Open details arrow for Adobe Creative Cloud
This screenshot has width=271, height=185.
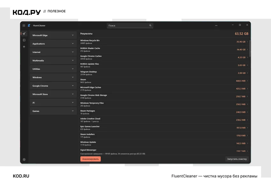pyautogui.click(x=247, y=120)
